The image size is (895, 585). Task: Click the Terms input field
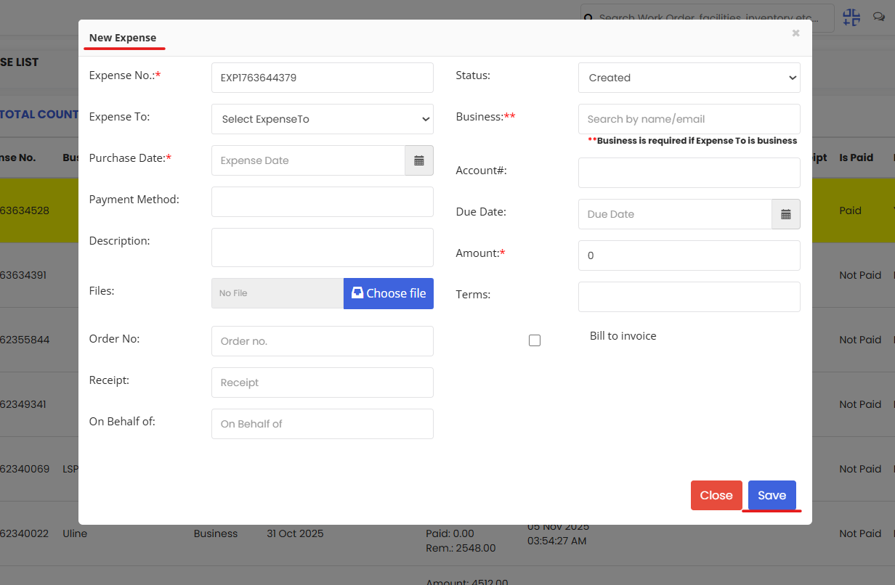[x=689, y=297]
